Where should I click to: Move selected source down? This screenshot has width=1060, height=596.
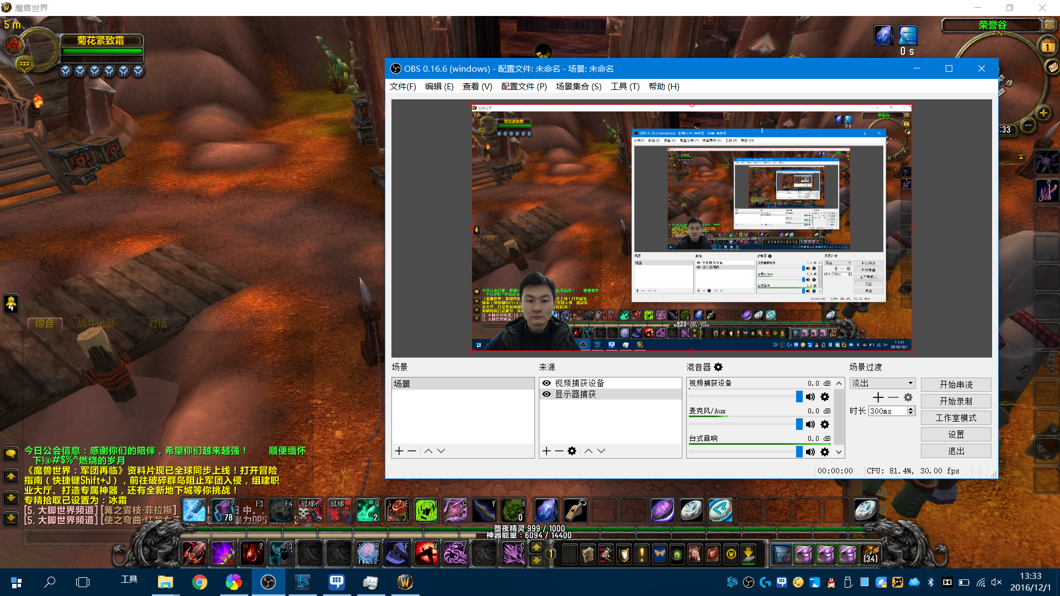[601, 451]
